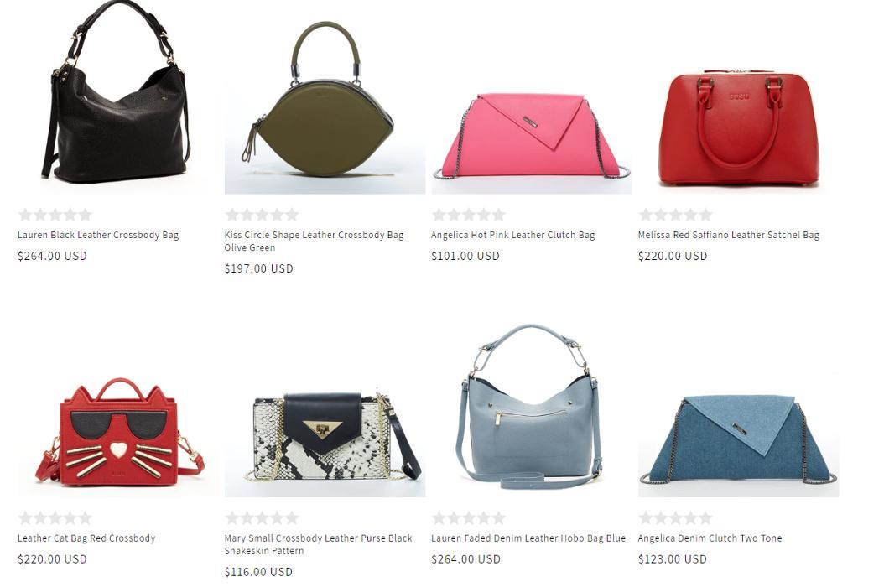The image size is (884, 587).
Task: Open the red Melissa satchel bag image
Action: pyautogui.click(x=739, y=97)
